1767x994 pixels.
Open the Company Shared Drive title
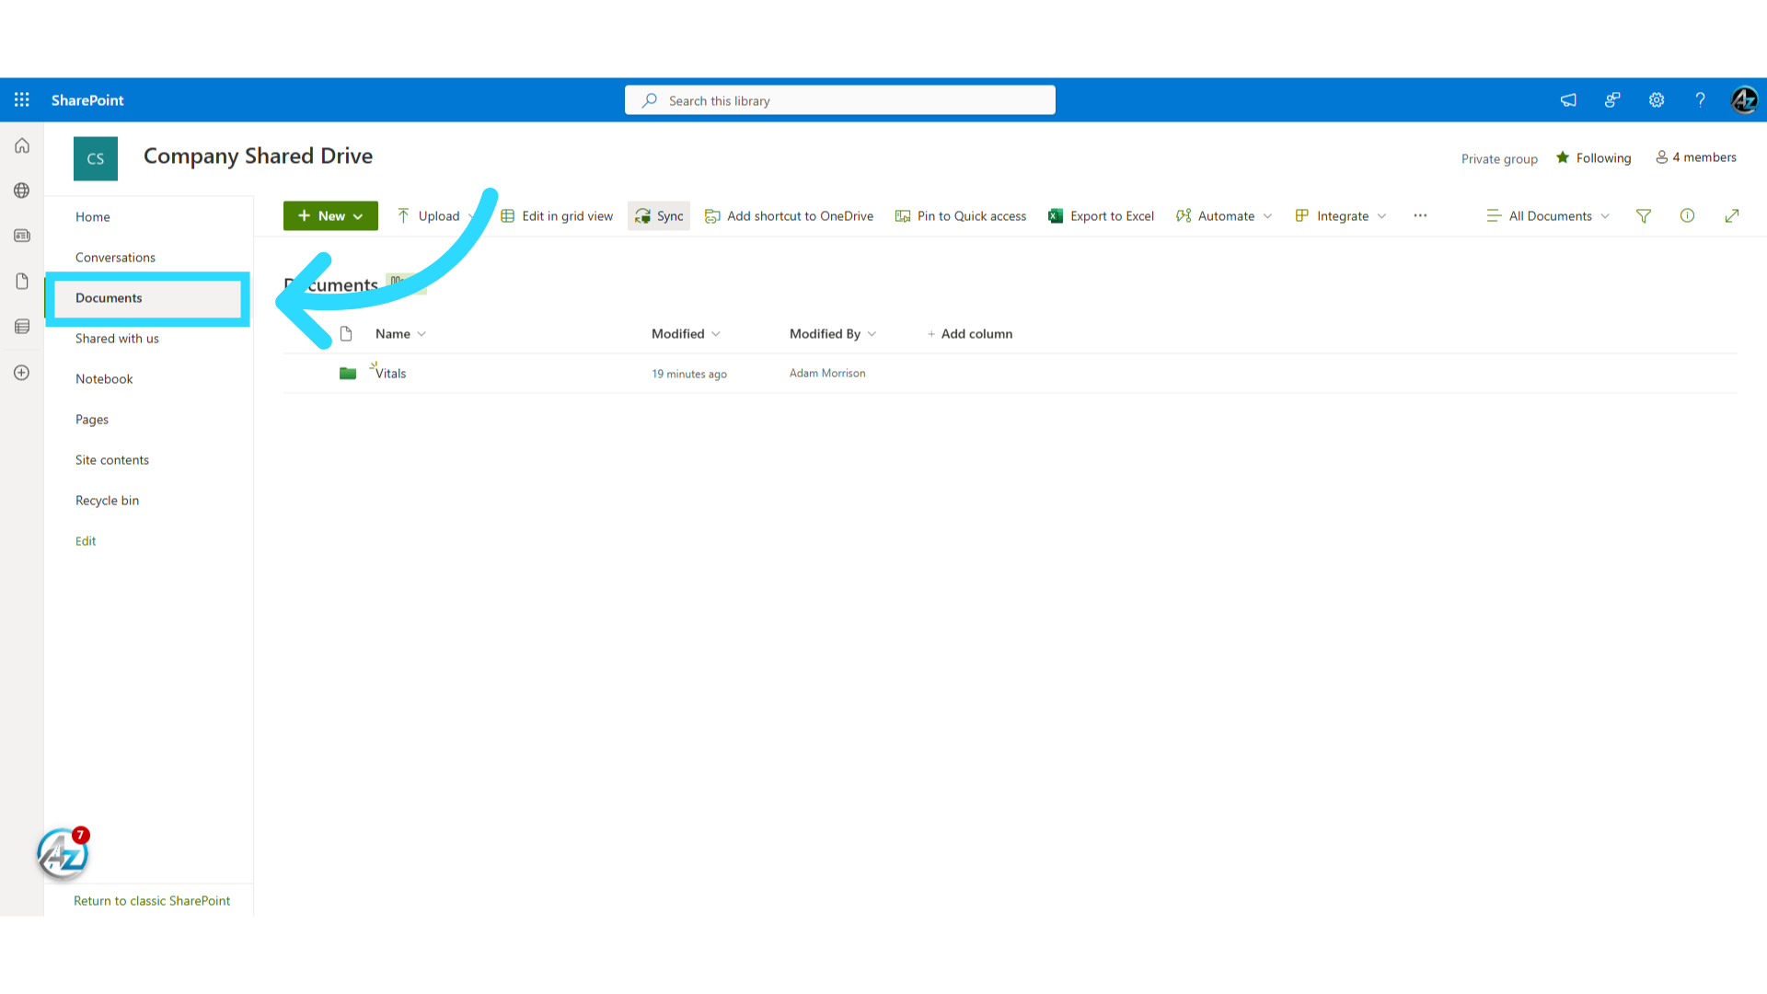point(258,156)
